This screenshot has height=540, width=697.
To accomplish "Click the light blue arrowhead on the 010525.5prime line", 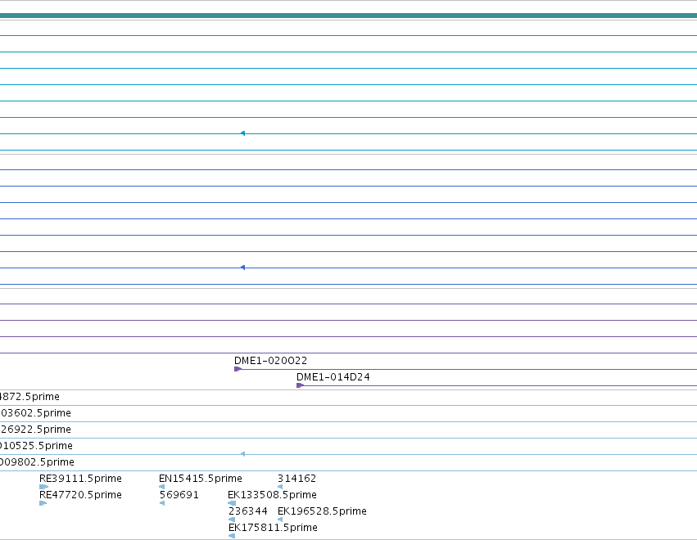I will point(242,454).
